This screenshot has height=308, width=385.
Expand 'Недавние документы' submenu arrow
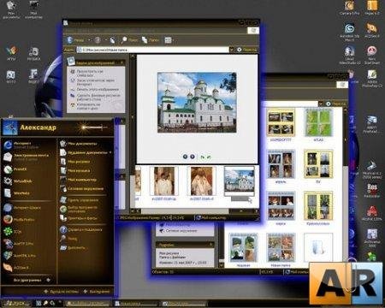[110, 153]
